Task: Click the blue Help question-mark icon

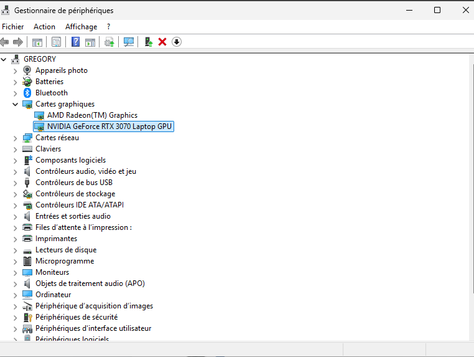Action: pyautogui.click(x=75, y=42)
